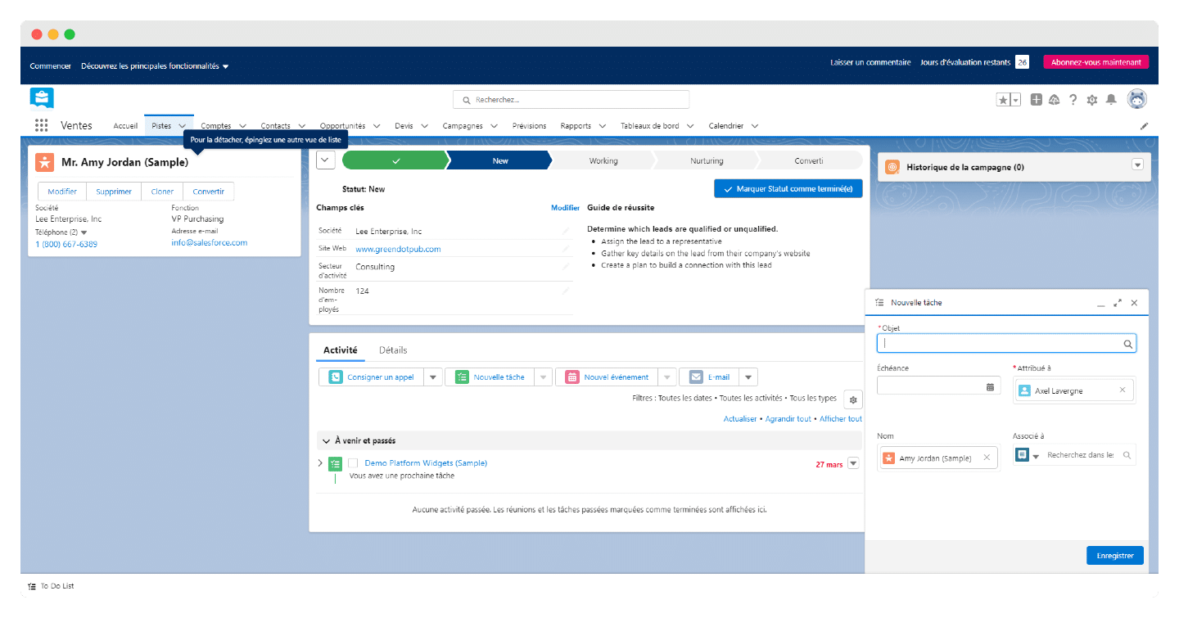Select the Working stage in path
This screenshot has height=618, width=1179.
click(x=603, y=160)
